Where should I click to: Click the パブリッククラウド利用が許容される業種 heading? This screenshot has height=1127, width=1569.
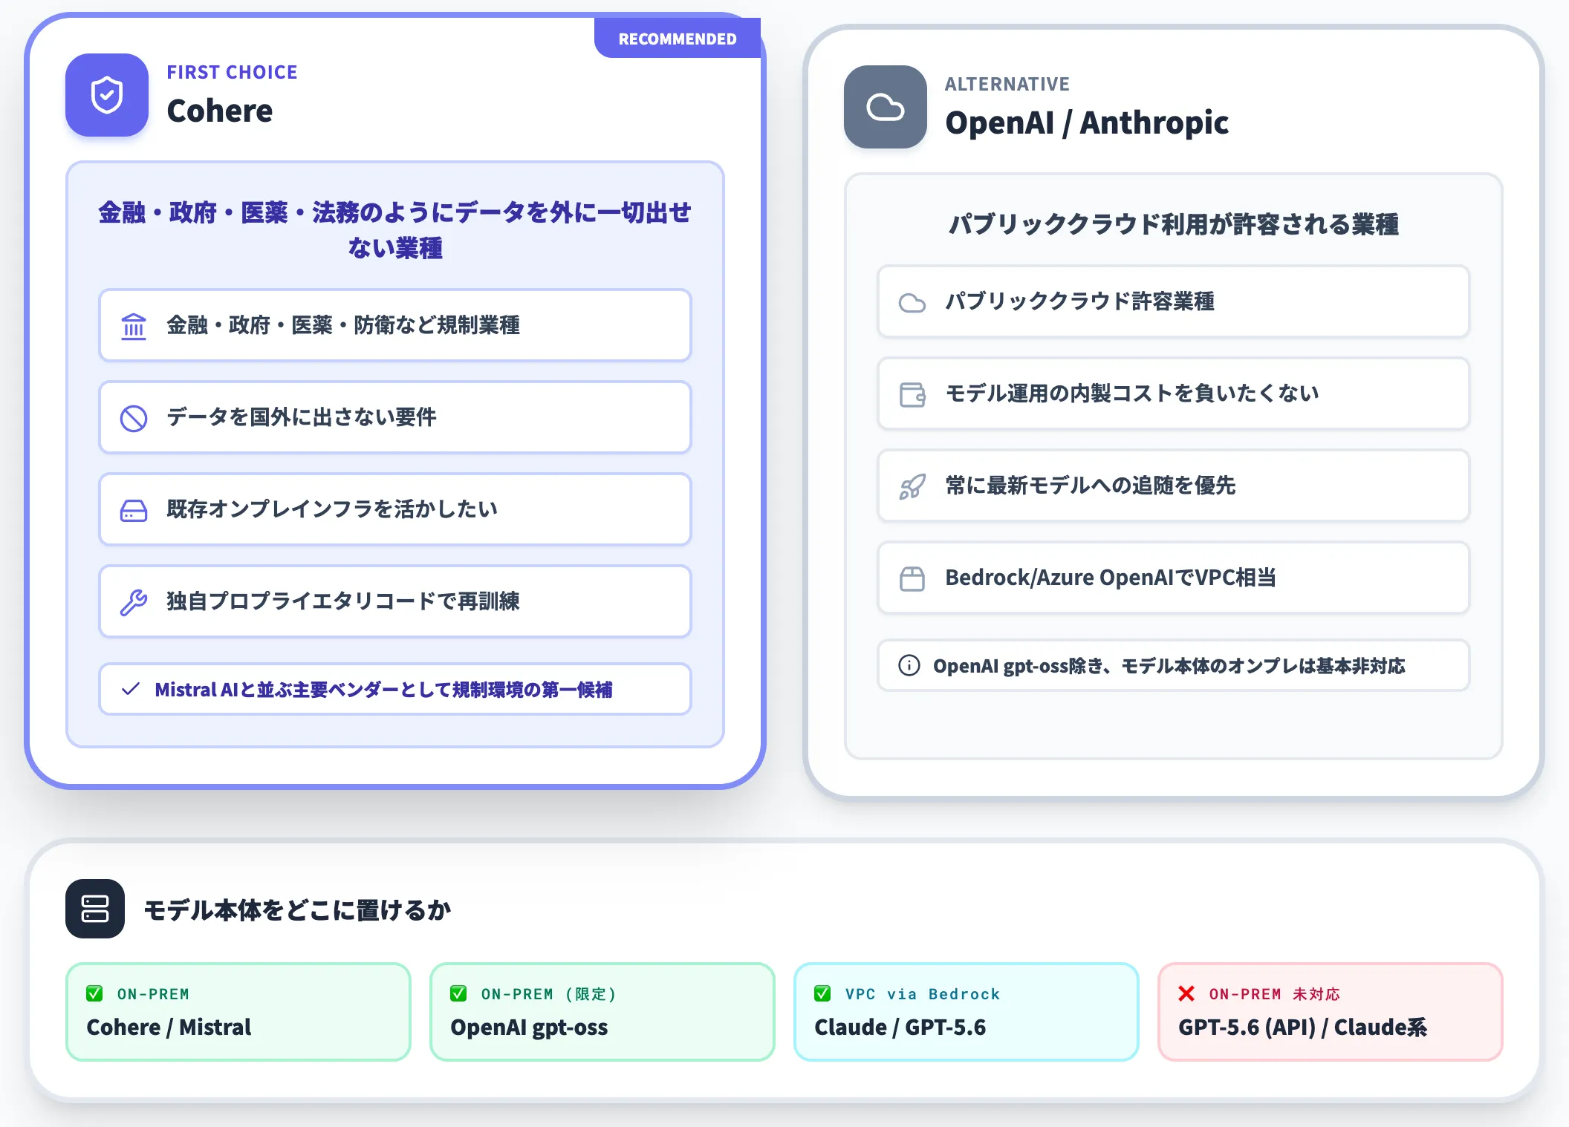coord(1174,224)
